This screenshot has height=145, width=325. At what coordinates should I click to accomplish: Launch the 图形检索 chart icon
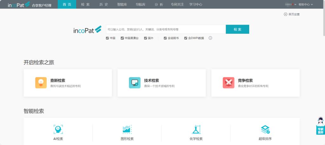[x=127, y=130]
